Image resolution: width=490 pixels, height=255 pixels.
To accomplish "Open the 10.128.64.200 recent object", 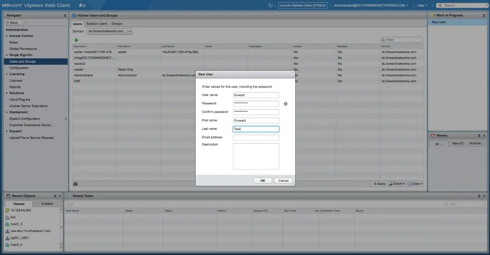I will [x=21, y=210].
